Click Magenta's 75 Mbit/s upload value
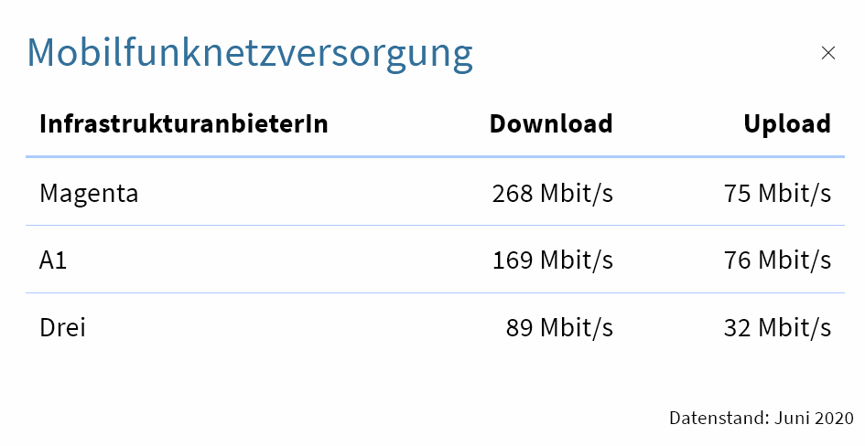The width and height of the screenshot is (865, 446). [777, 194]
